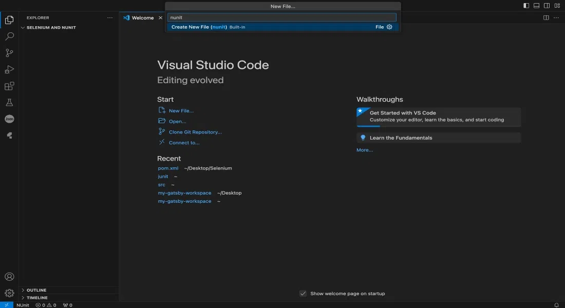Click the JSON icon in activity bar
The height and width of the screenshot is (308, 565).
(9, 119)
